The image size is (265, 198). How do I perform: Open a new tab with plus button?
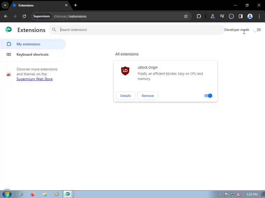click(76, 5)
